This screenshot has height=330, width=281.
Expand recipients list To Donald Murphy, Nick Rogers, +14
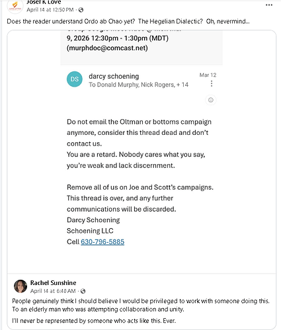coord(138,85)
